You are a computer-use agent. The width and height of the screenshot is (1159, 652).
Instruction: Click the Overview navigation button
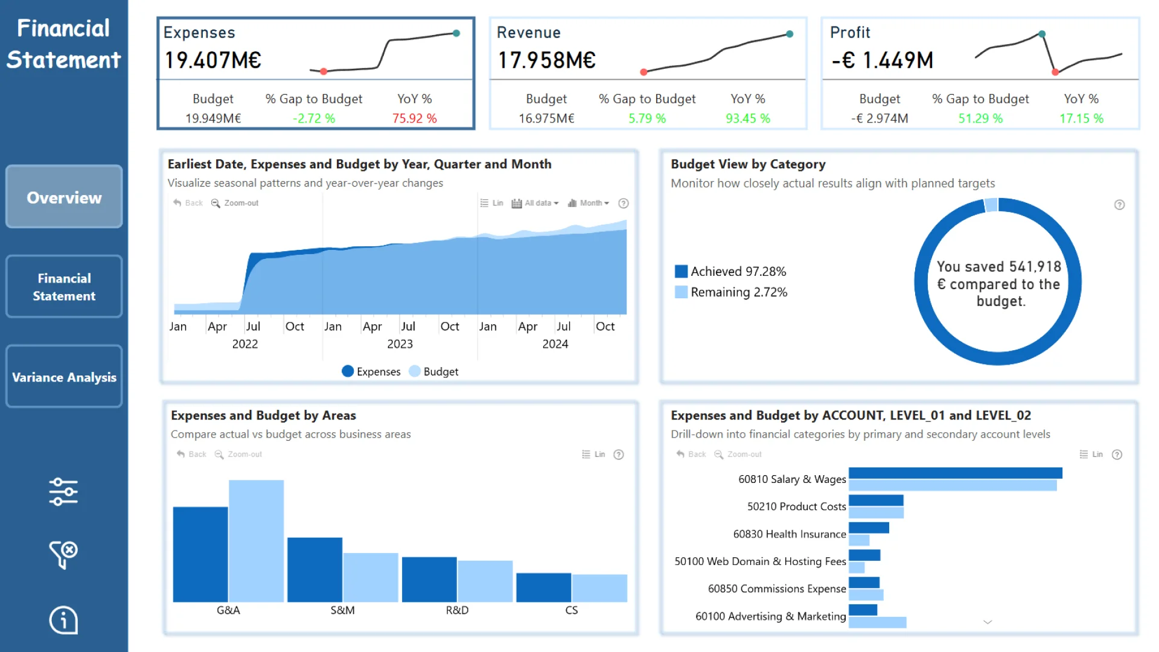pyautogui.click(x=64, y=197)
